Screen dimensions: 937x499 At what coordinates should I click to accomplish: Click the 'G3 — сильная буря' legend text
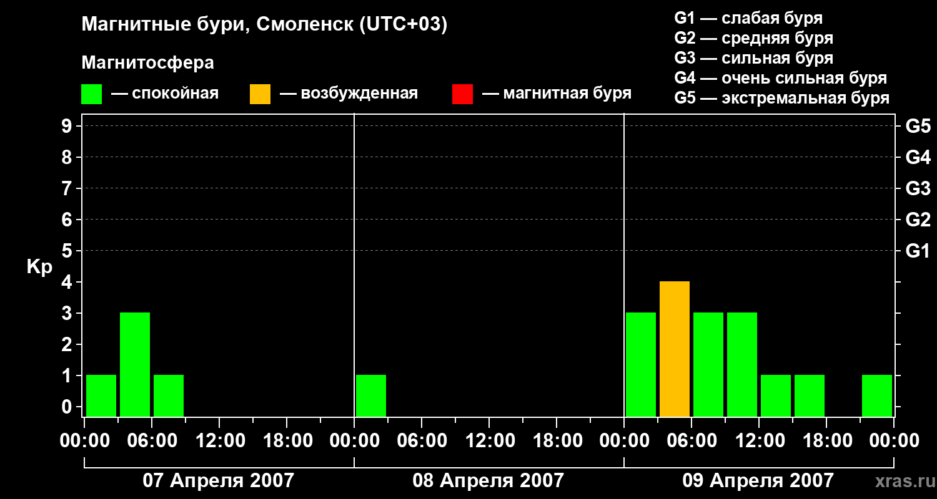754,58
